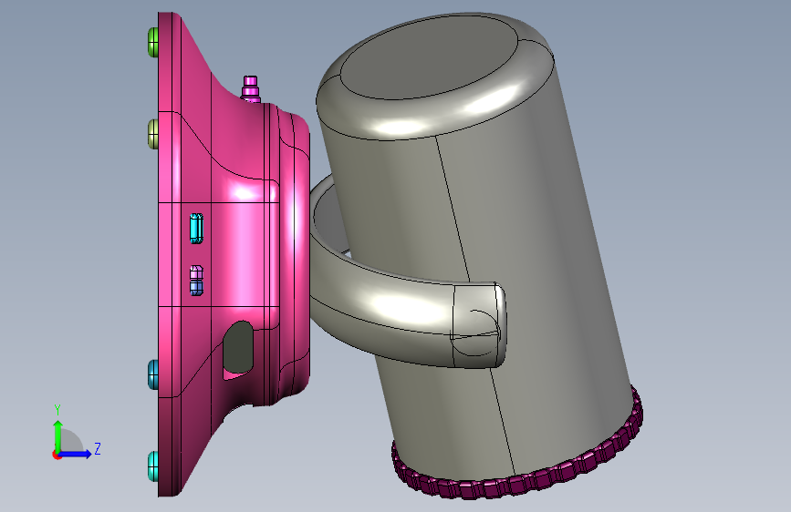Image resolution: width=791 pixels, height=512 pixels.
Task: Pick the flat top face of the gray canister
Action: click(x=429, y=59)
